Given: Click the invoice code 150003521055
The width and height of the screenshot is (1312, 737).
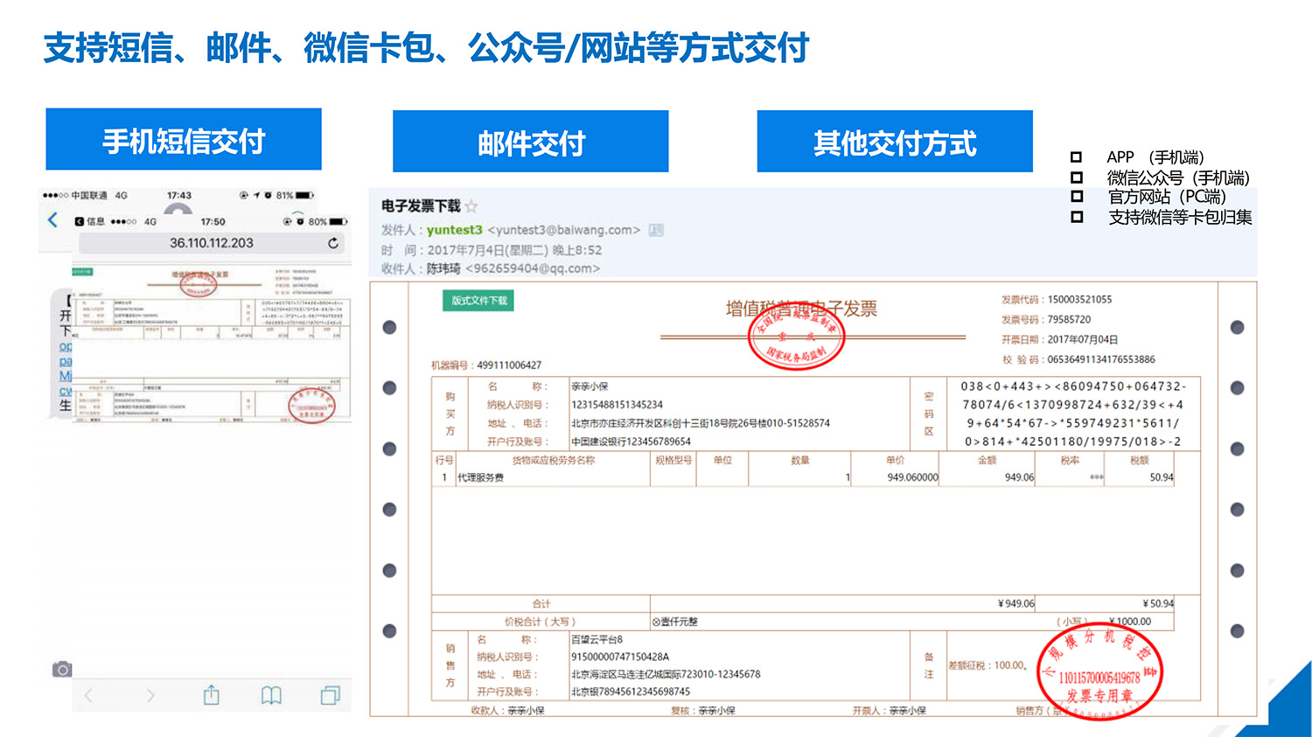Looking at the screenshot, I should point(1079,300).
